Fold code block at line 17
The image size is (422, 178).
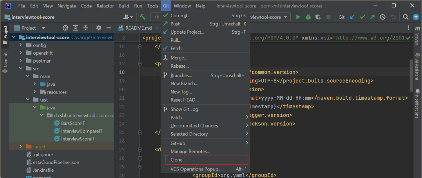[139, 64]
